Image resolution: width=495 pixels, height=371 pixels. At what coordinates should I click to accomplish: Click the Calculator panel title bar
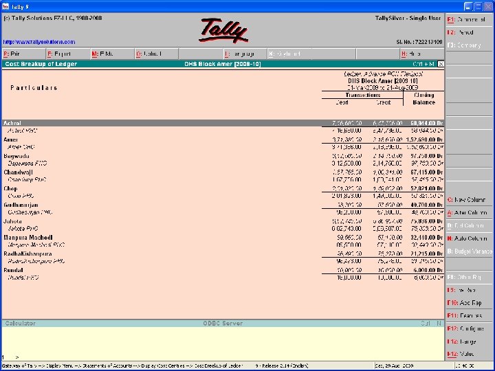(223, 324)
